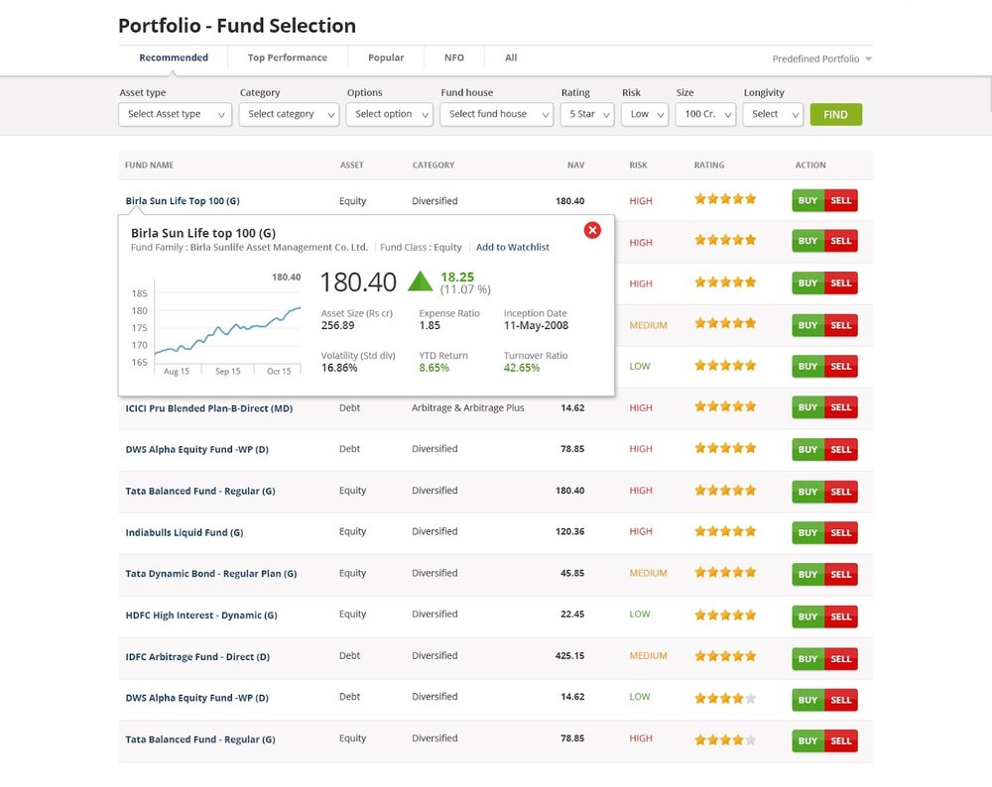
Task: Buy Tata Balanced Fund with NAV 78.85
Action: (807, 740)
